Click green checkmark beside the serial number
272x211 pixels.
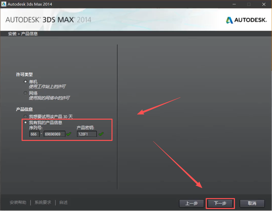(69, 134)
